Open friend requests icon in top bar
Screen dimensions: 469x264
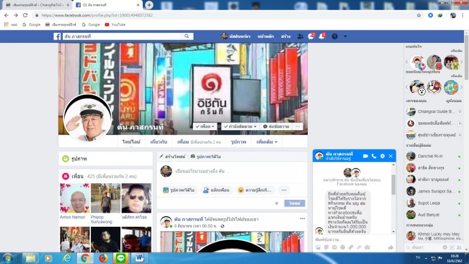(300, 37)
